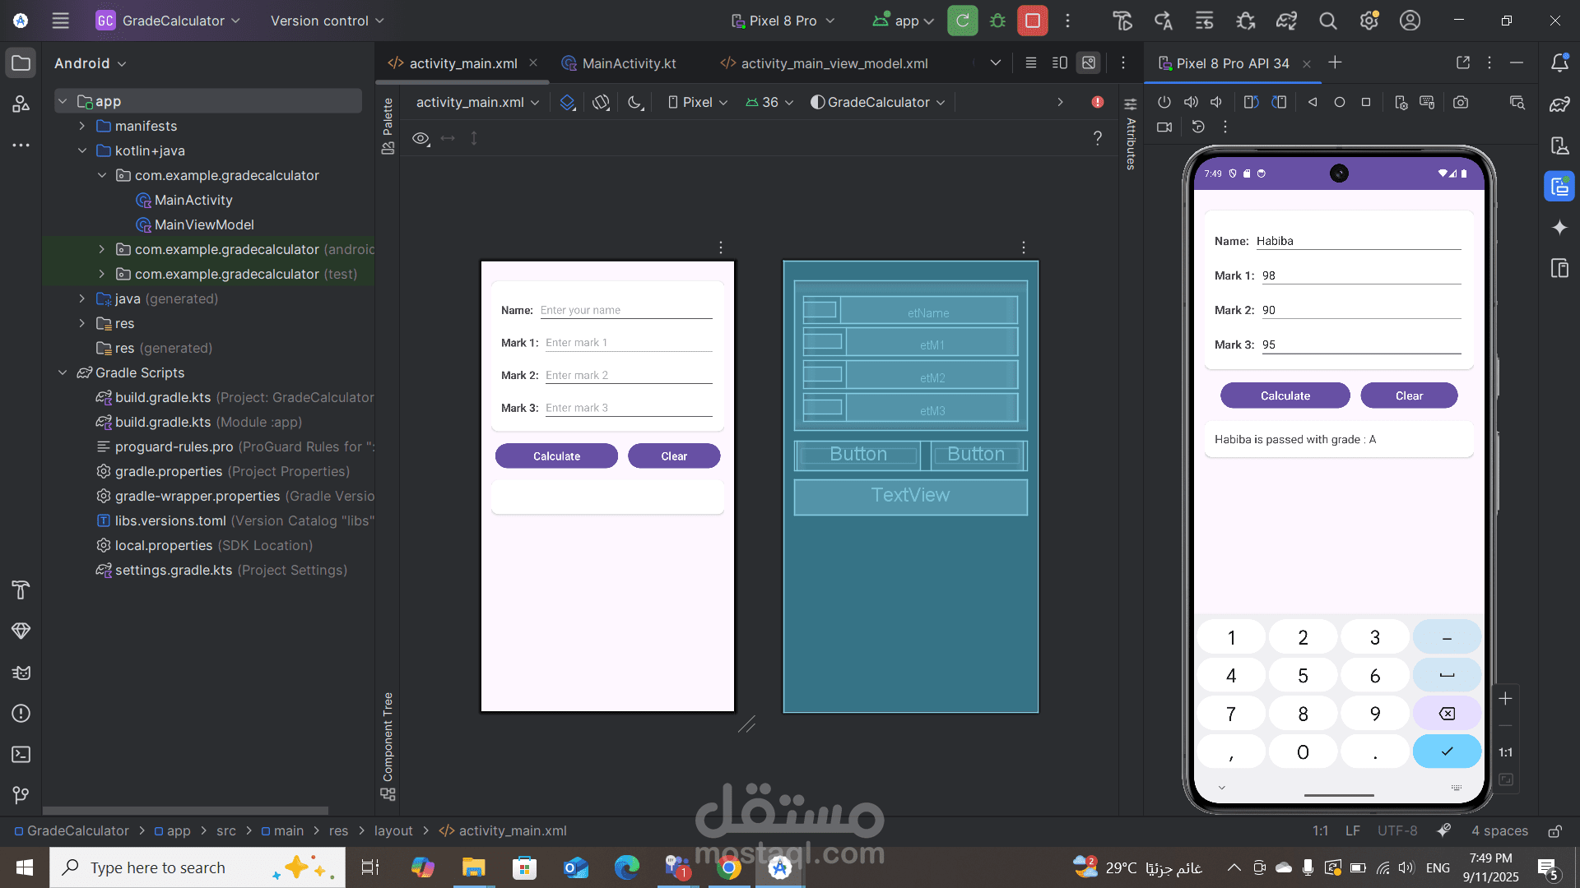Viewport: 1580px width, 888px height.
Task: Open the Git version control tool window
Action: 21,795
